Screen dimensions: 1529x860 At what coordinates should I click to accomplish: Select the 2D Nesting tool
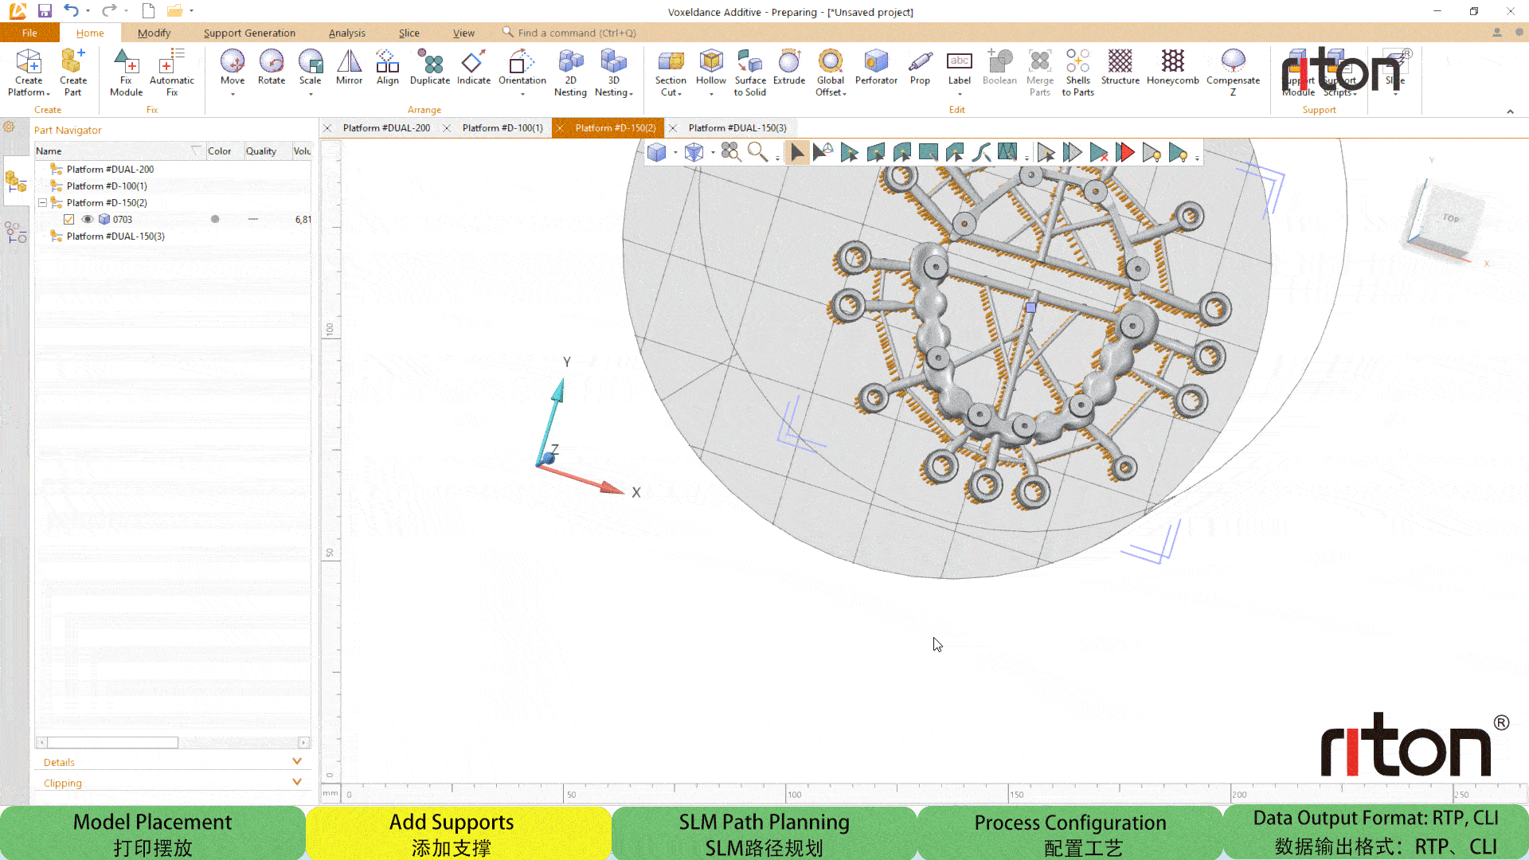pos(571,72)
